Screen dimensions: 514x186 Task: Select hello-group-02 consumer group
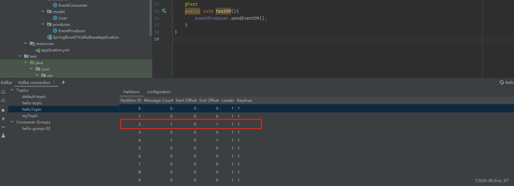36,129
